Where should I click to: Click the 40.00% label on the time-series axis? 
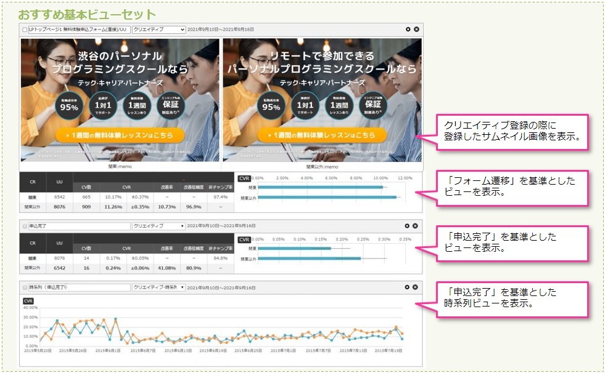30,308
